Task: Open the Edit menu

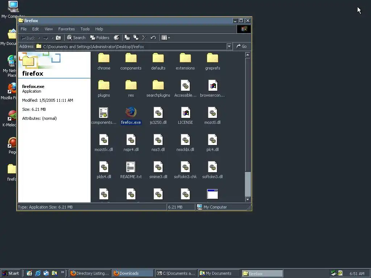Action: point(36,29)
